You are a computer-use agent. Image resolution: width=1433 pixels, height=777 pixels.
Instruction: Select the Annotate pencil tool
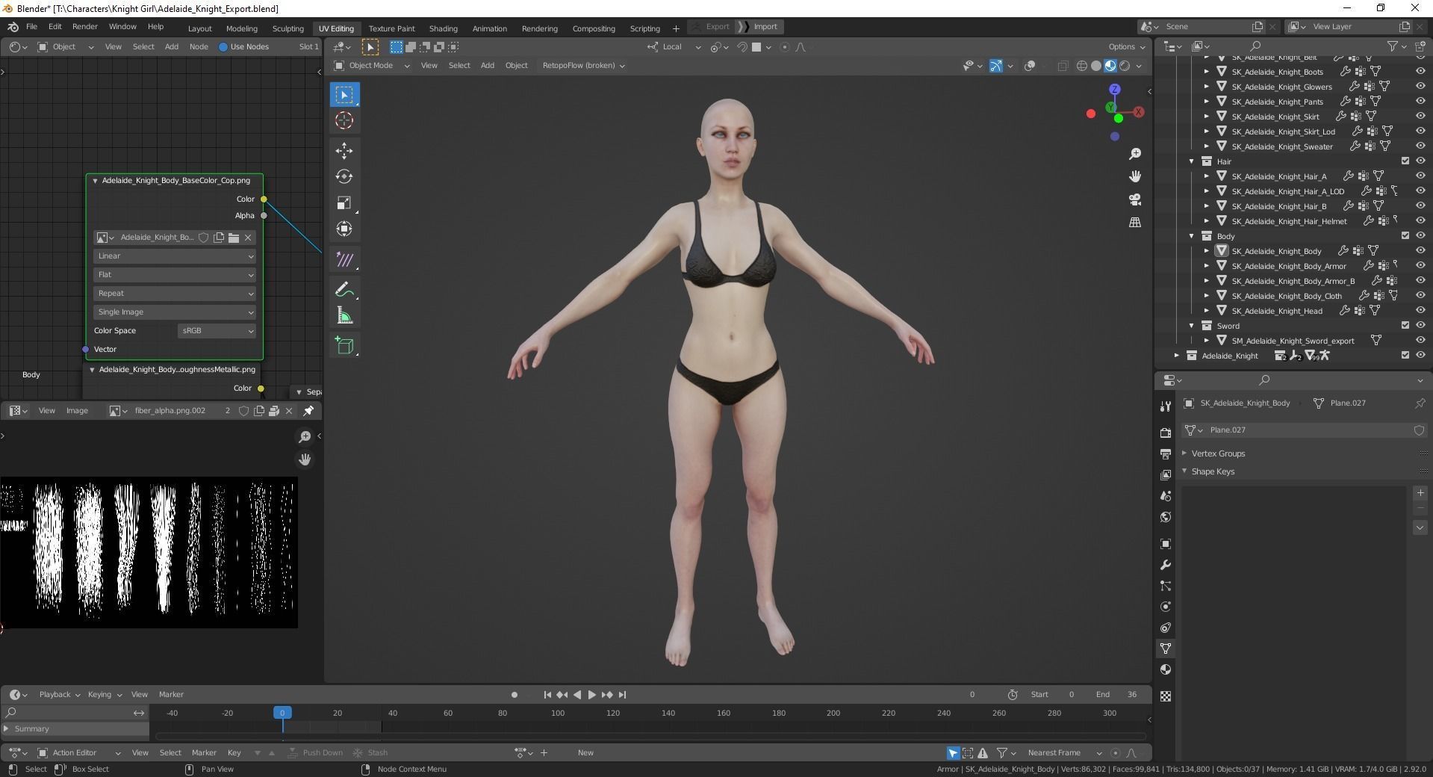coord(344,289)
